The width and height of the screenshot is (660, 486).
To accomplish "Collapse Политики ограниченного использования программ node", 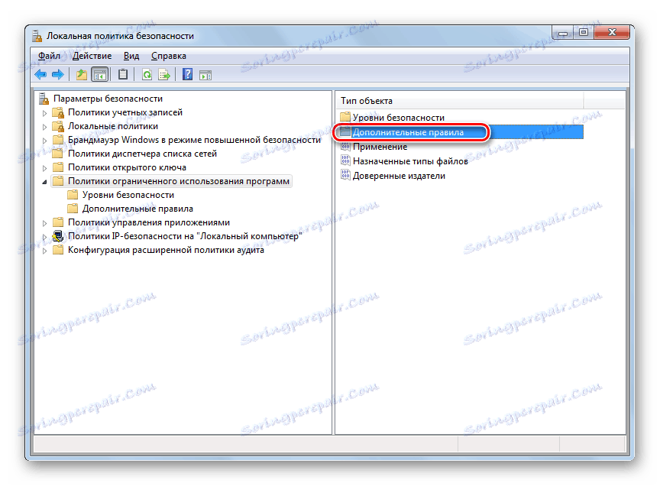I will 44,182.
